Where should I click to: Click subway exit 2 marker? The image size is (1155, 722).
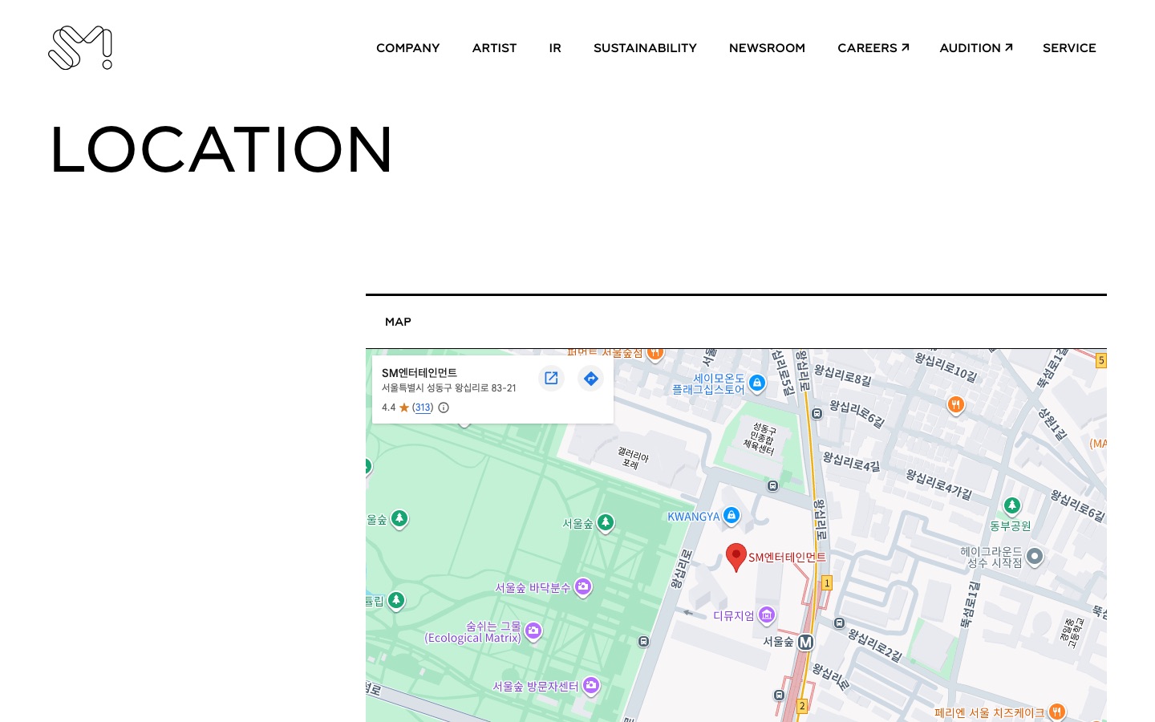[801, 707]
